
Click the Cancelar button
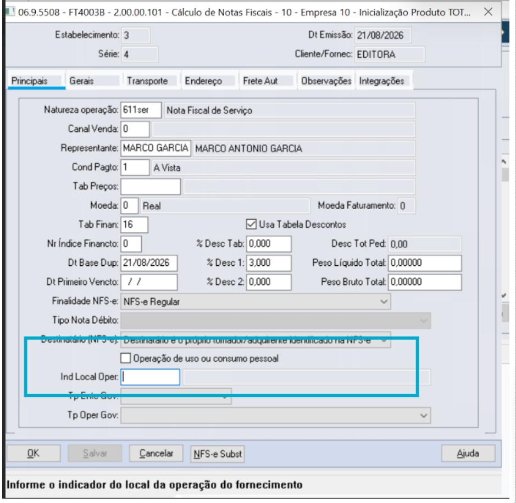[x=156, y=454]
